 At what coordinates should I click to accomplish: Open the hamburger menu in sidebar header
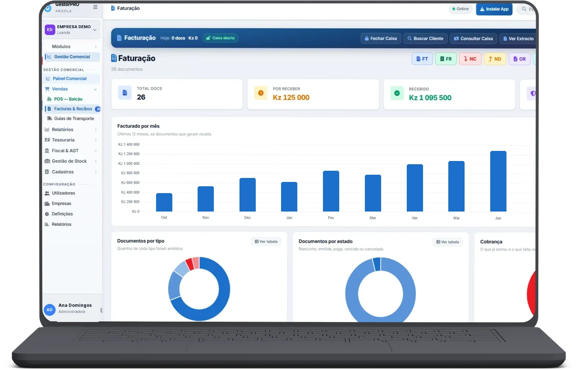pyautogui.click(x=95, y=7)
